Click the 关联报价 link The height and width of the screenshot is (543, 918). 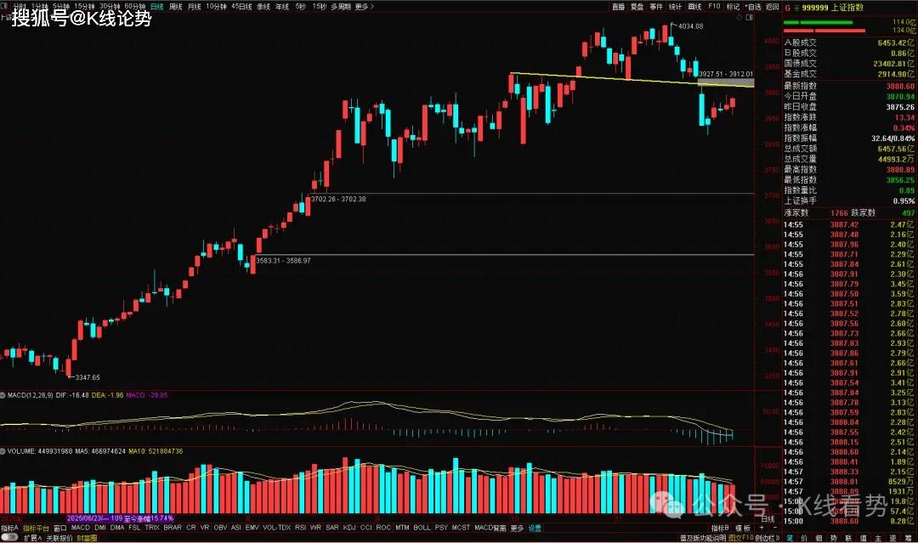59,538
